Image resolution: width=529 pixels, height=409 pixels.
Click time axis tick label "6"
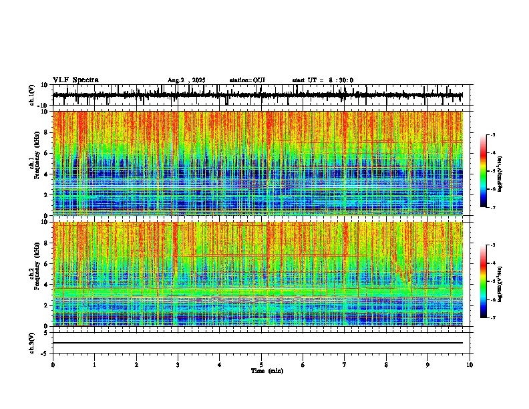pos(303,365)
